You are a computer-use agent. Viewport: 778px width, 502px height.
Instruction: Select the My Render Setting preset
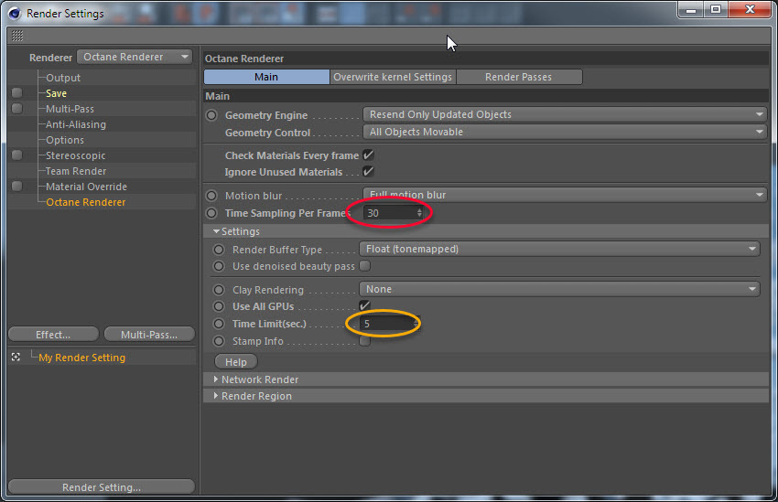click(81, 358)
